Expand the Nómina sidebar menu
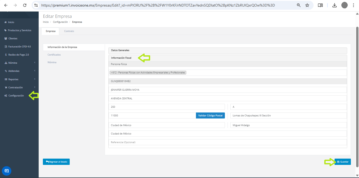This screenshot has width=359, height=178. [20, 63]
